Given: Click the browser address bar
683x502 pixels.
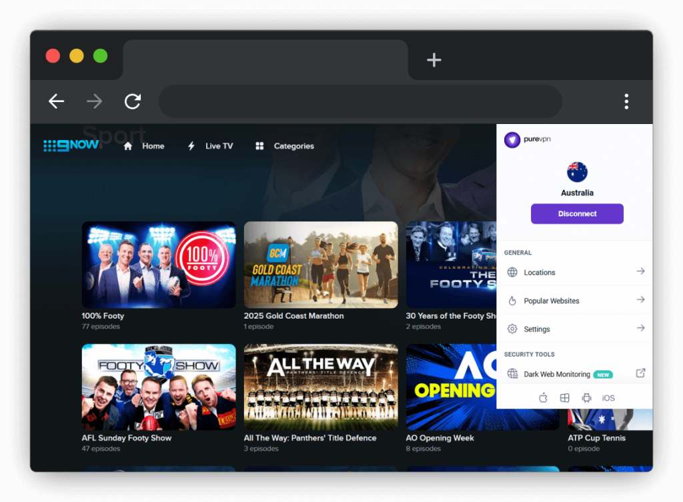Looking at the screenshot, I should [360, 101].
